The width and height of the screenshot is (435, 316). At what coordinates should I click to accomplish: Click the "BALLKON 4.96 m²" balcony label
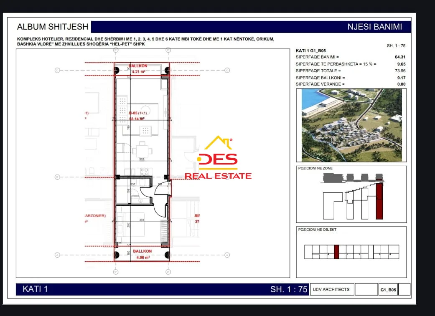(142, 254)
